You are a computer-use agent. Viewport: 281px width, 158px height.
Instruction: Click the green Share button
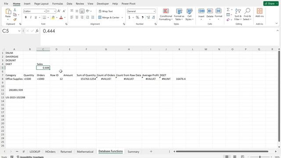[x=271, y=4]
